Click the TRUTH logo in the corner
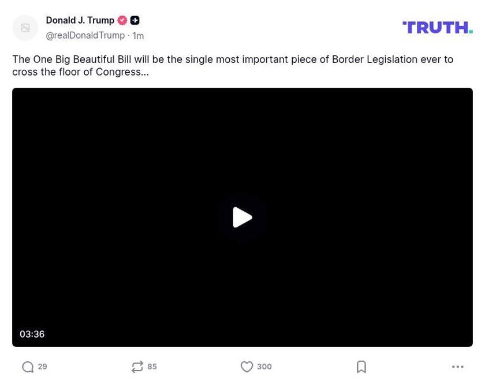The height and width of the screenshot is (389, 485). coord(437,27)
